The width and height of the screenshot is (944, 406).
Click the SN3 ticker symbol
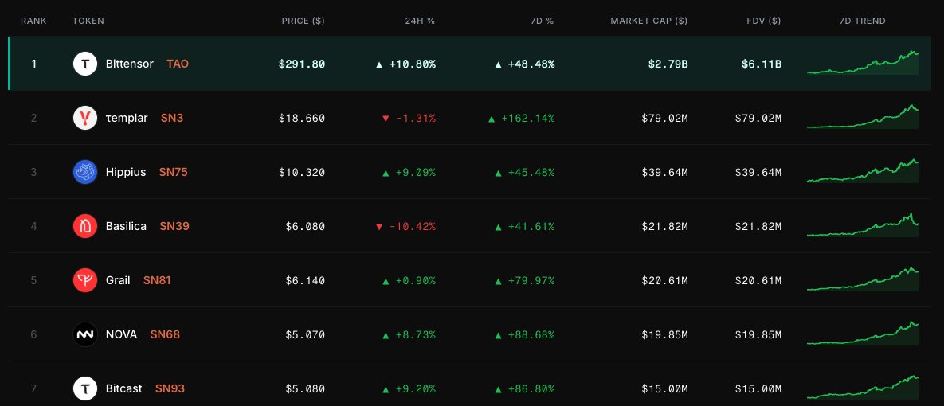tap(172, 118)
